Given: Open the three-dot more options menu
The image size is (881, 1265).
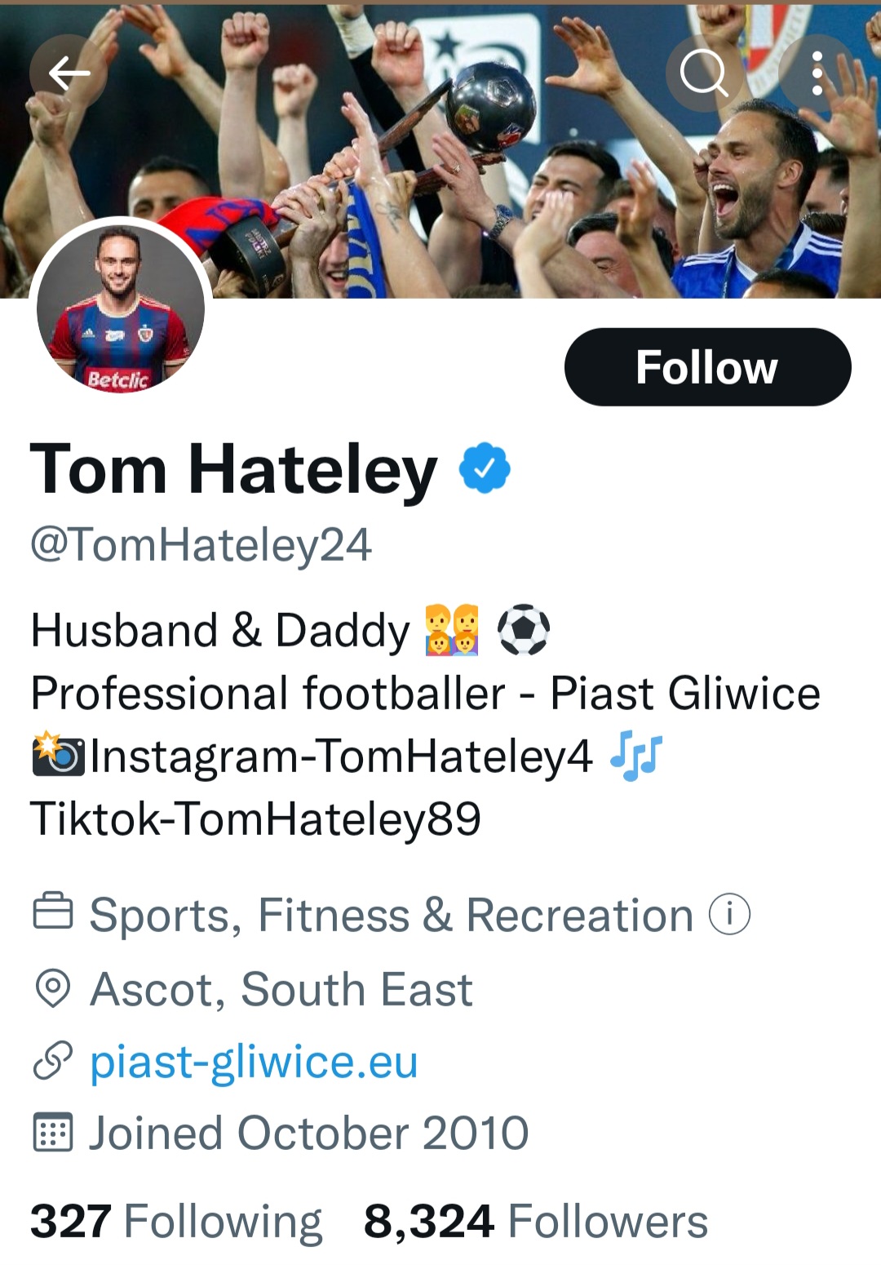Looking at the screenshot, I should 815,72.
